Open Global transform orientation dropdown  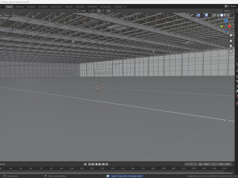tap(83, 11)
